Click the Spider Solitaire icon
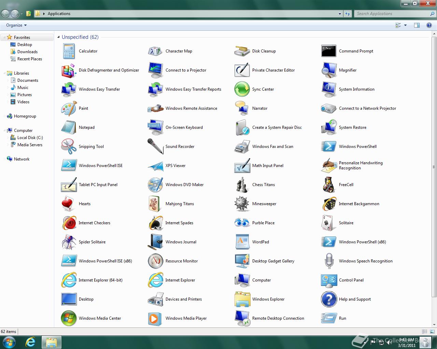Image resolution: width=437 pixels, height=349 pixels. point(69,242)
